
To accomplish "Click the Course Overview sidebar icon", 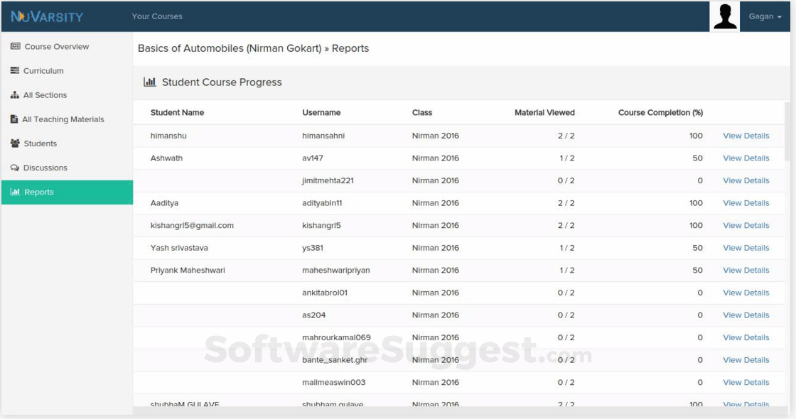I will [x=15, y=47].
